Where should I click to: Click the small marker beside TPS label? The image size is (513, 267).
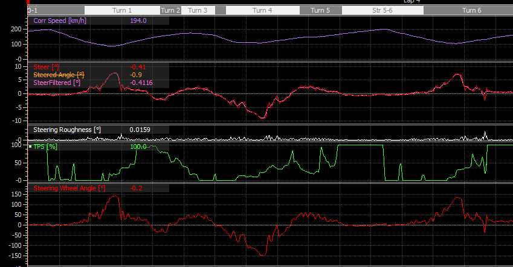click(30, 146)
